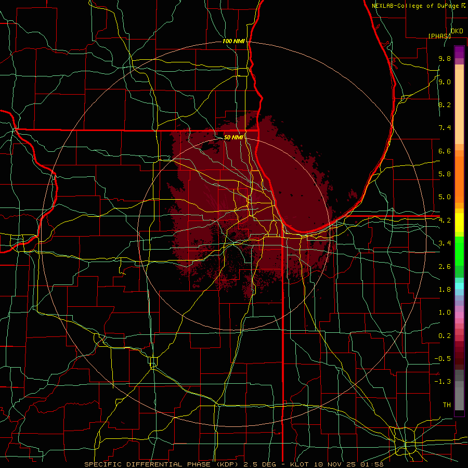468x468 pixels.
Task: Click the 100 NMI range ring label
Action: [233, 41]
